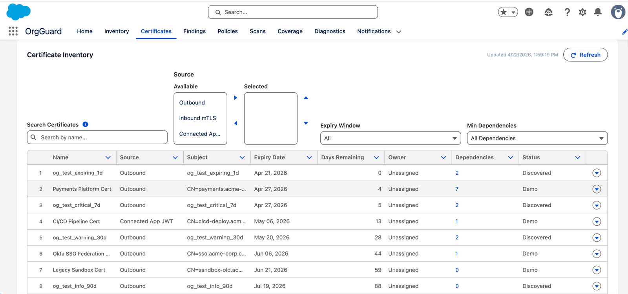Open the Status column menu chevron
This screenshot has width=628, height=294.
(x=578, y=157)
